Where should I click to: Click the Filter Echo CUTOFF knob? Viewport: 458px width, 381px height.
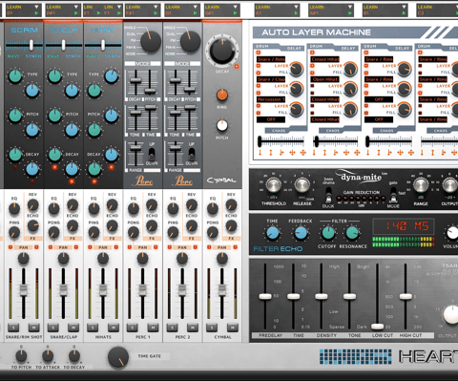click(328, 233)
